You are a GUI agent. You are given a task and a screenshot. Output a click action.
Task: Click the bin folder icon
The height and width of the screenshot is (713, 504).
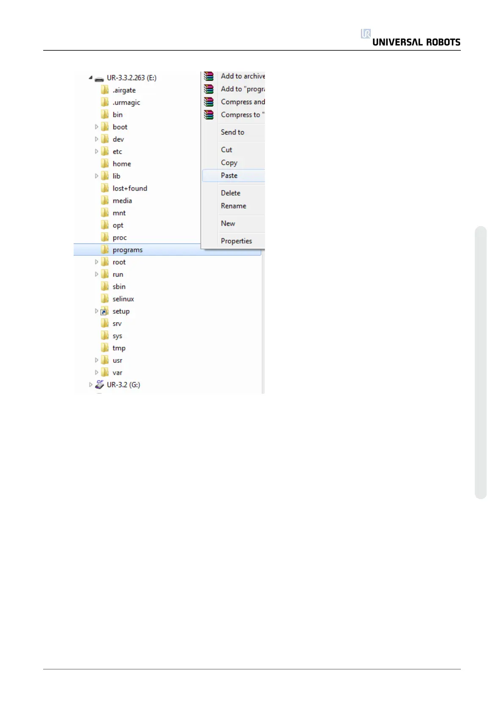point(105,114)
